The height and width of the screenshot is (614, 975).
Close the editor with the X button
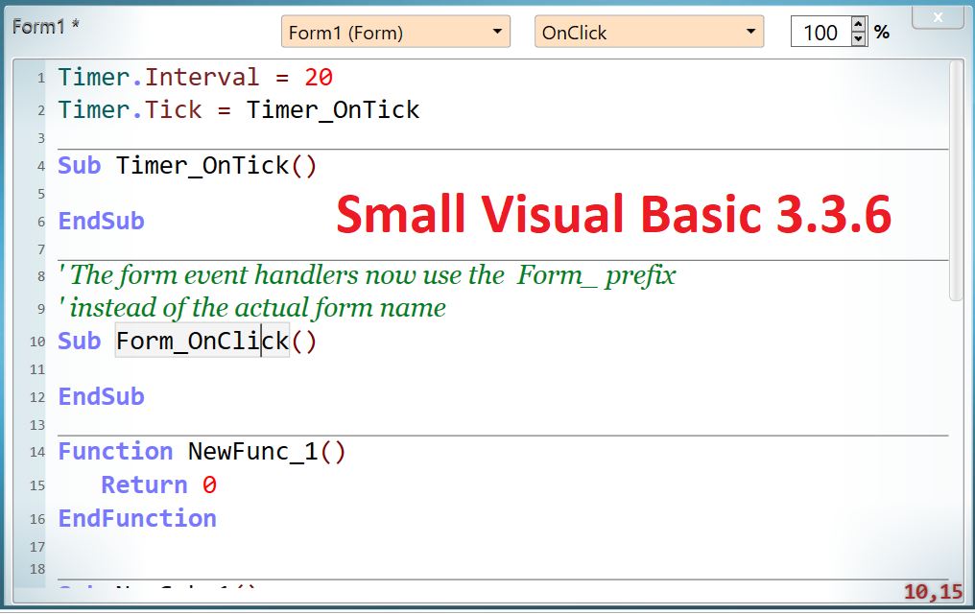click(938, 17)
